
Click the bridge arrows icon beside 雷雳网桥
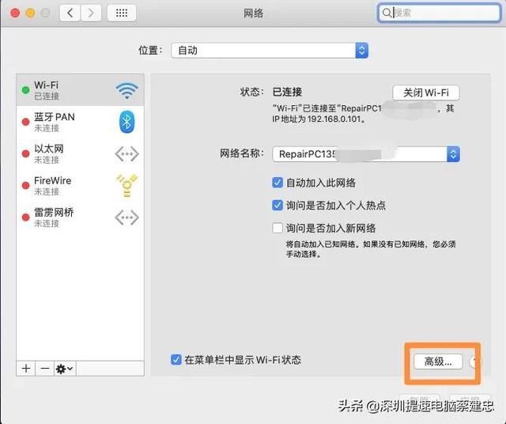(126, 218)
